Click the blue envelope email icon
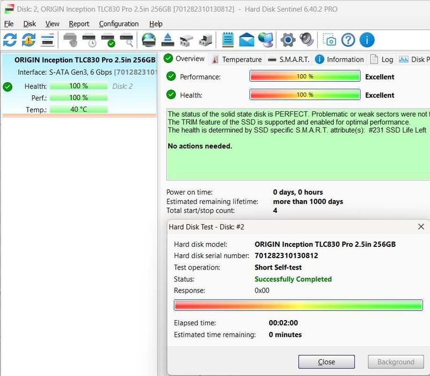 coord(247,40)
